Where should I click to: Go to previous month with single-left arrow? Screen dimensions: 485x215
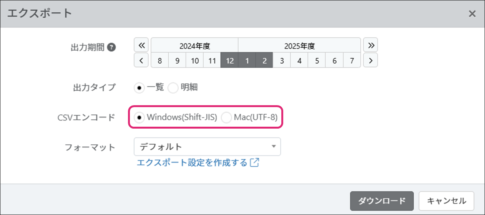[x=141, y=60]
